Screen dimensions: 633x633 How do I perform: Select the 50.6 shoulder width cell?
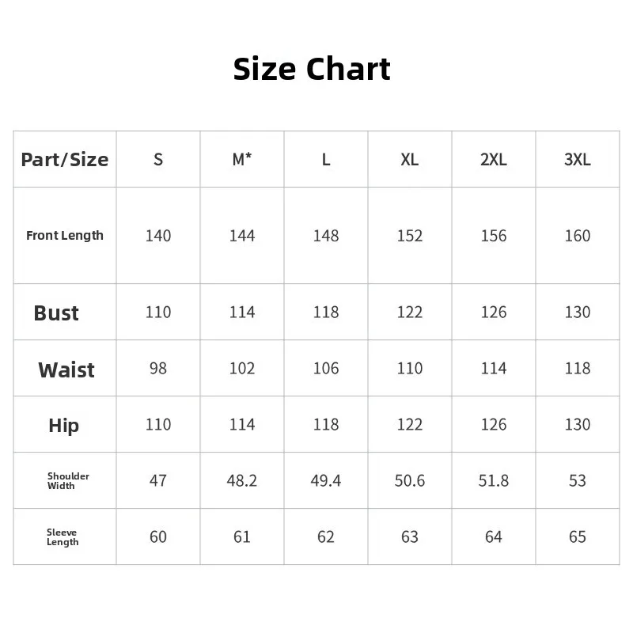(410, 480)
